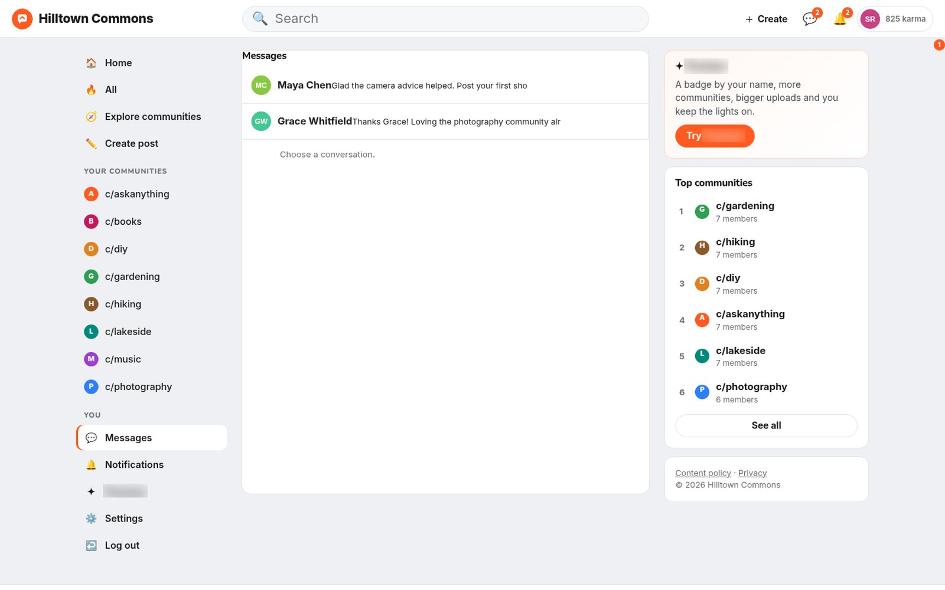Open conversation starting 'Thanks Grace! Loving'
945x590 pixels.
point(445,122)
